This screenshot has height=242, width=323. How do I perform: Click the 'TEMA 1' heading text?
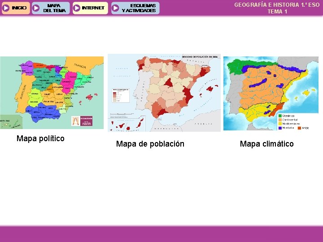(x=277, y=12)
